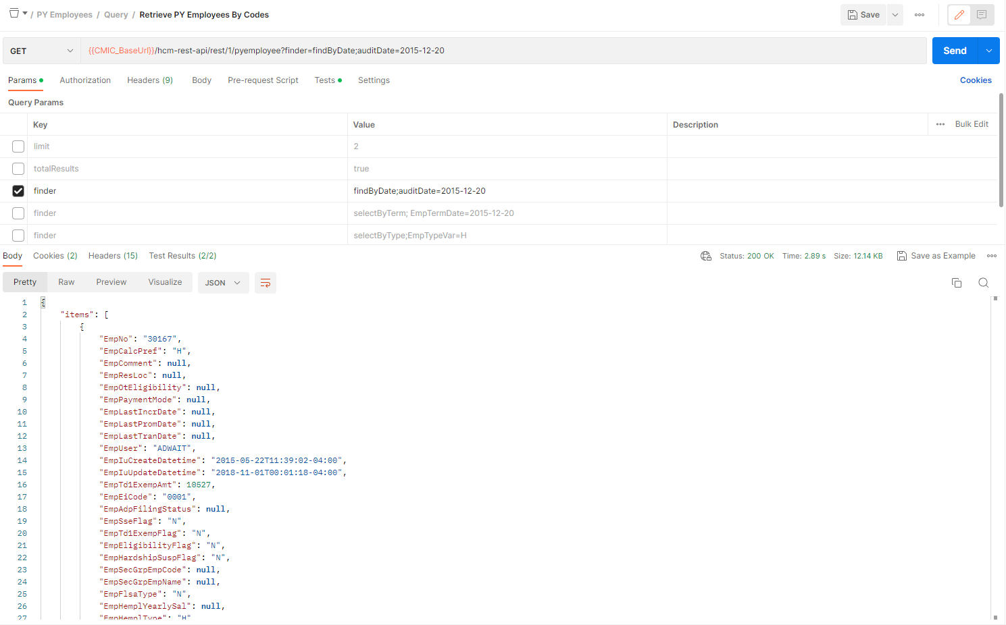The image size is (1006, 625).
Task: Select the Pretty view
Action: [25, 282]
